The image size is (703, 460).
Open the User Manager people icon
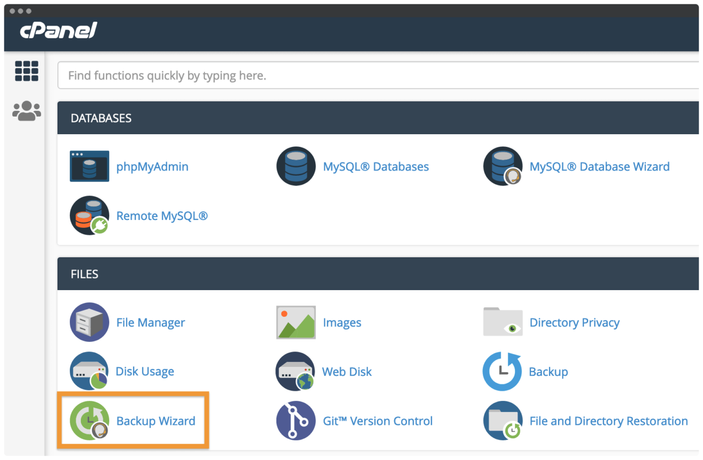[x=27, y=111]
